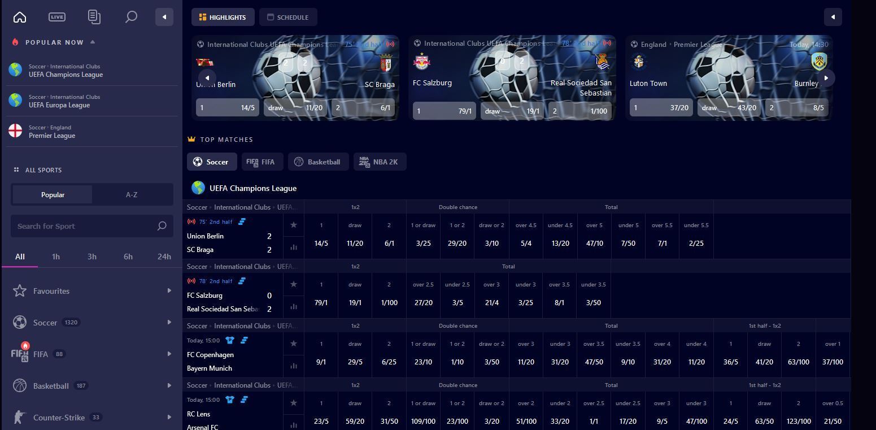The width and height of the screenshot is (876, 430).
Task: Open the FC Copenhagen vs Bayern Munich match
Action: point(233,362)
